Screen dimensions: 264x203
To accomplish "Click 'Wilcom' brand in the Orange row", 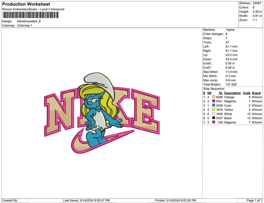I will tap(257, 97).
